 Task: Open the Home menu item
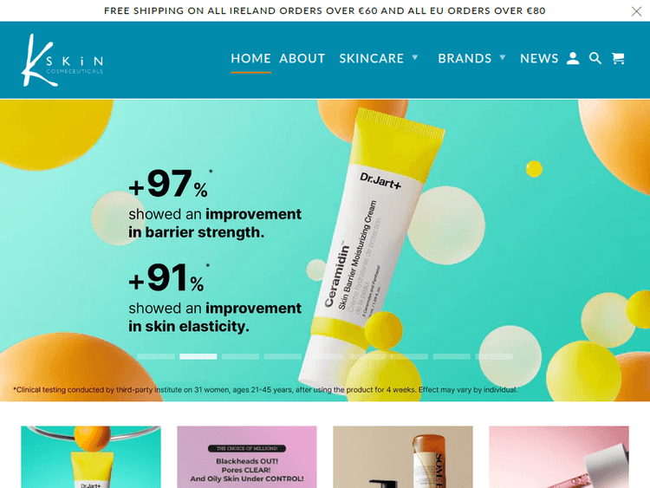(250, 58)
